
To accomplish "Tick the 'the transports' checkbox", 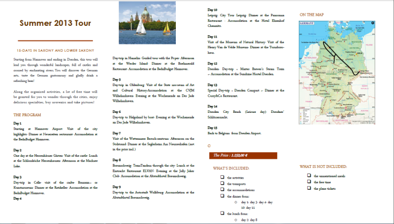I will coord(222,183).
